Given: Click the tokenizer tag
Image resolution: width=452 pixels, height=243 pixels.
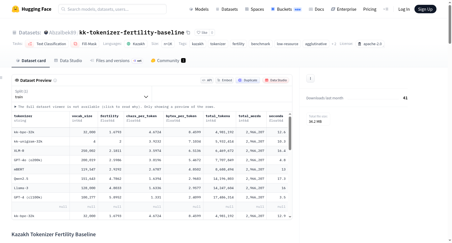Looking at the screenshot, I should pyautogui.click(x=218, y=44).
